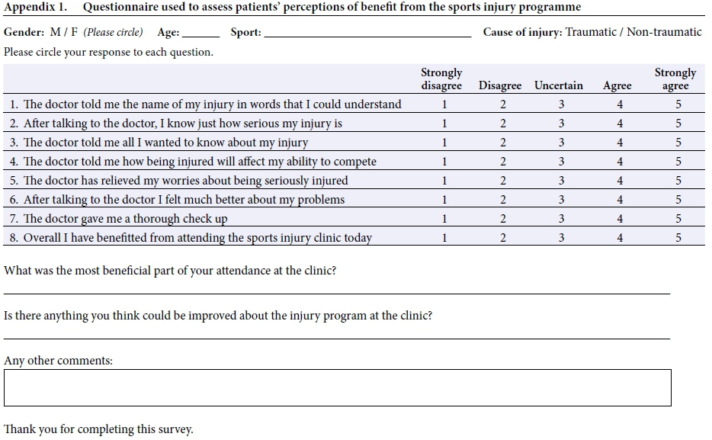Viewport: 712px width, 440px height.
Task: Click the Strongly agree column header
Action: click(675, 79)
